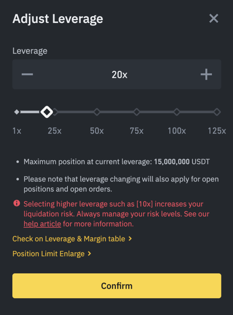The width and height of the screenshot is (233, 315).
Task: Select the 1x diamond marker on slider
Action: [17, 112]
